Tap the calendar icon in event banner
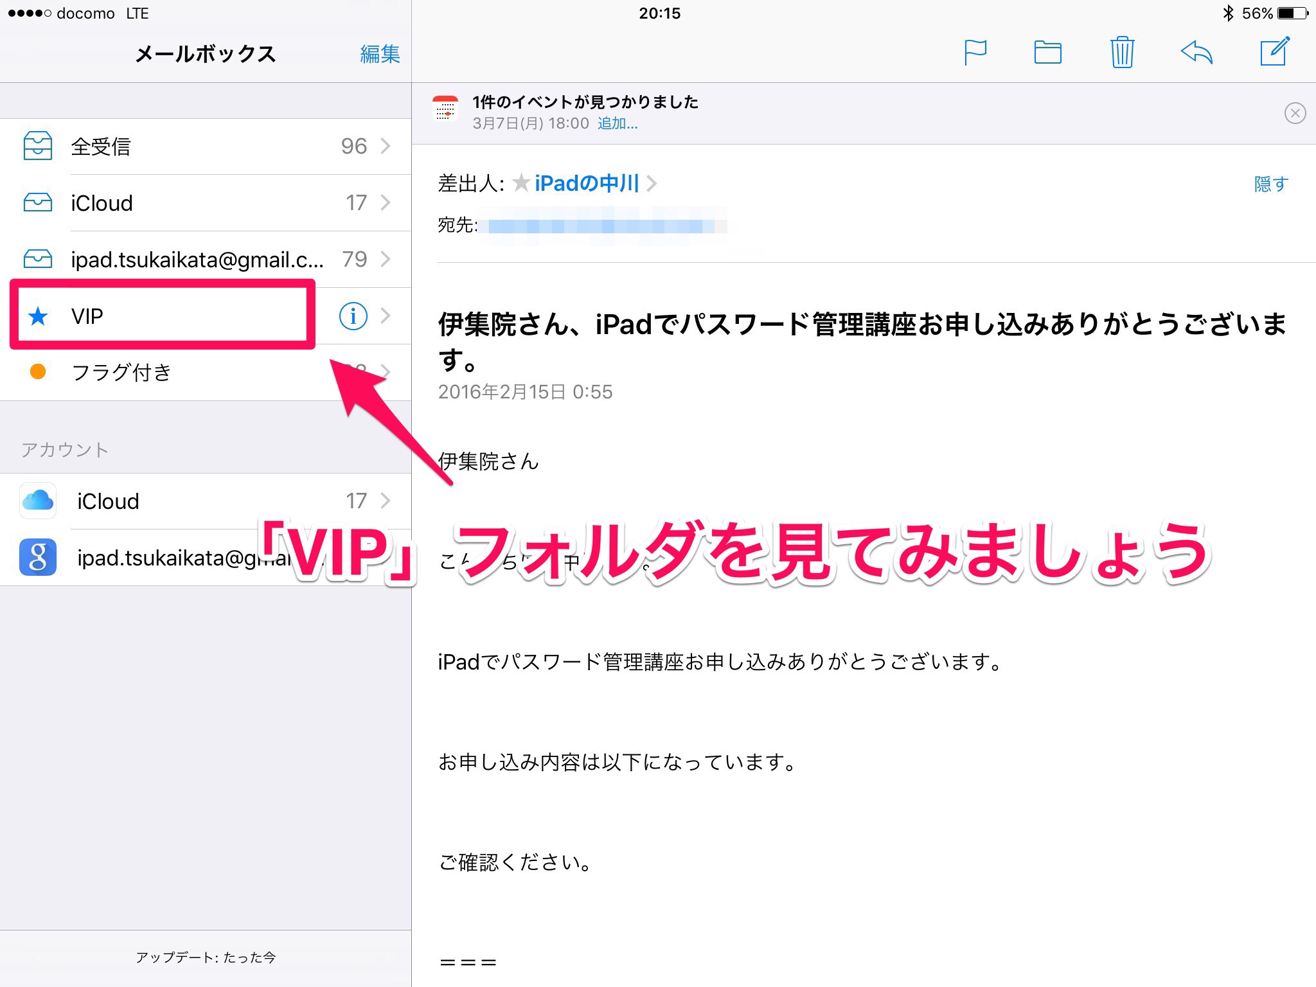 coord(445,109)
